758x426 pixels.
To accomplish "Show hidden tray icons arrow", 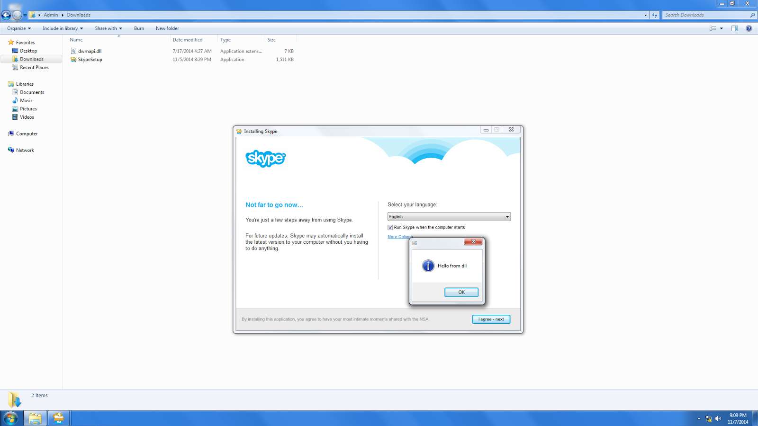I will coord(698,418).
